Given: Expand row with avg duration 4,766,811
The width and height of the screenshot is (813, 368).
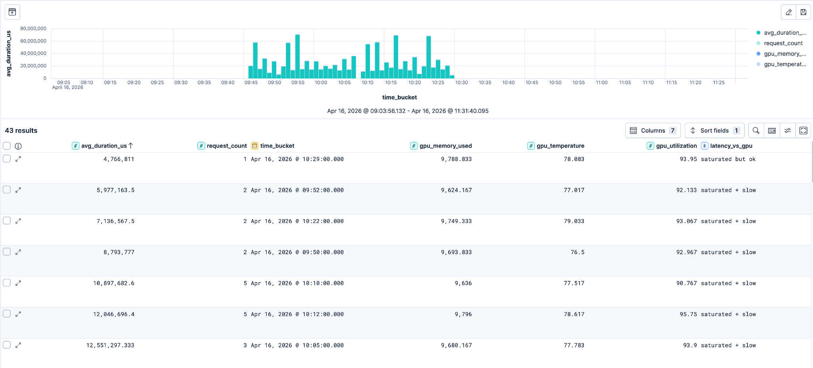Looking at the screenshot, I should click(18, 159).
